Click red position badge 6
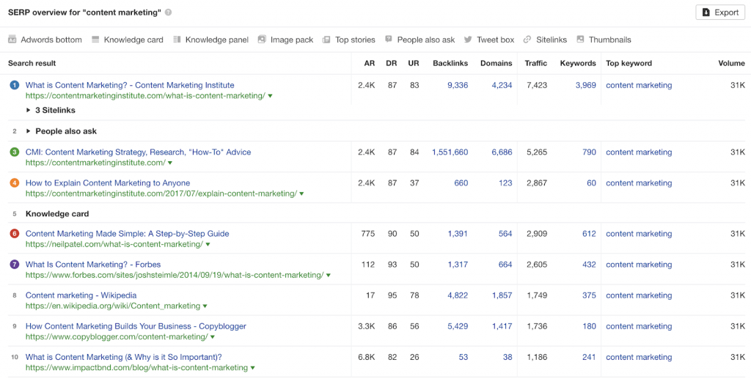 [x=15, y=234]
